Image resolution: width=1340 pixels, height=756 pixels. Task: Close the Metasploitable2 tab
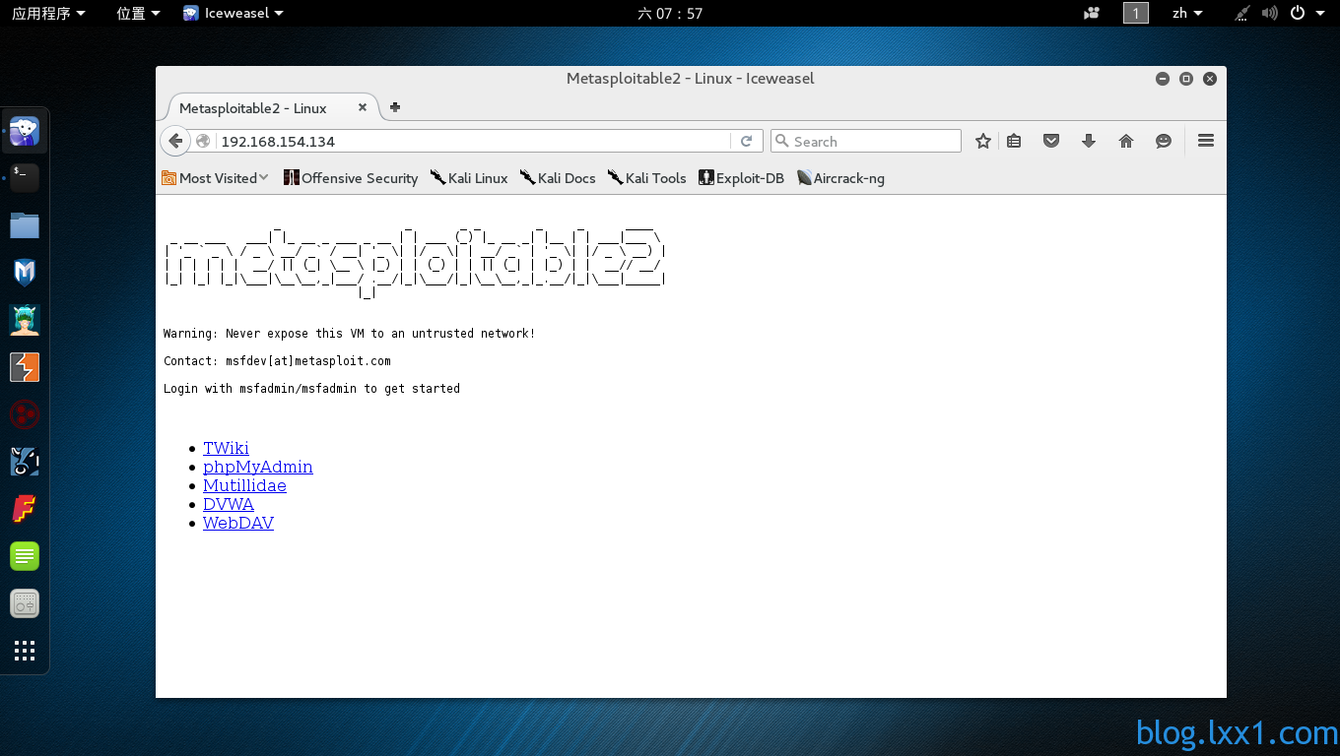(x=363, y=107)
